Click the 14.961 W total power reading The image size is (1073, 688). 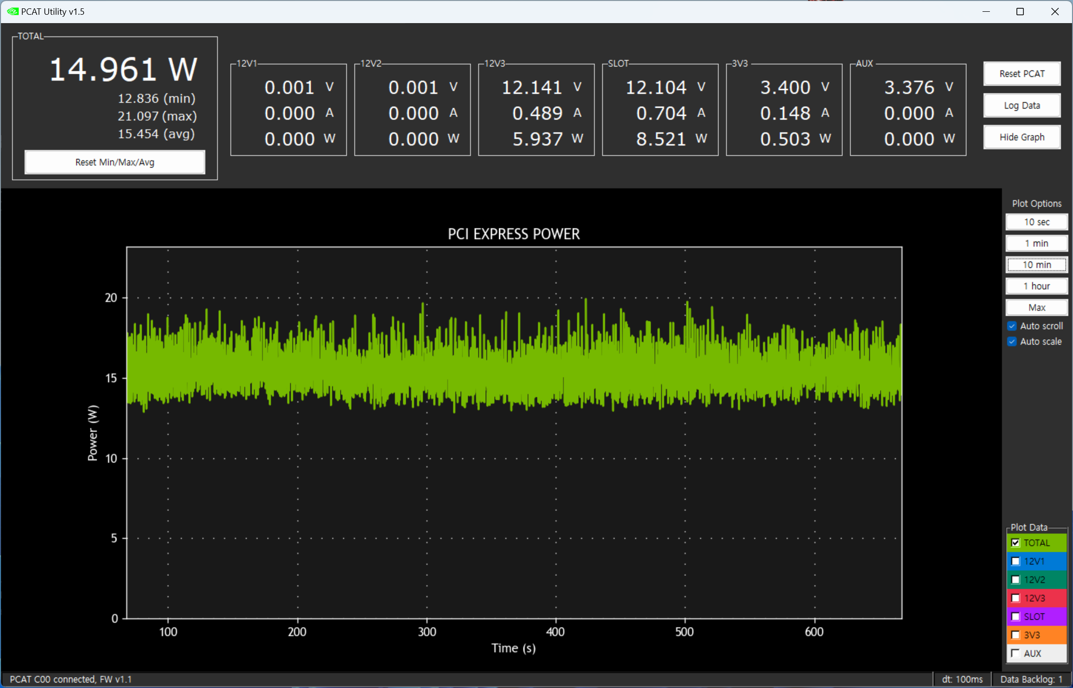[x=123, y=69]
